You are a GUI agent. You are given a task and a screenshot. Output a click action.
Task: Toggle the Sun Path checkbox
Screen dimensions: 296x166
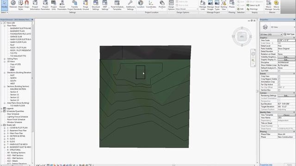(279, 71)
